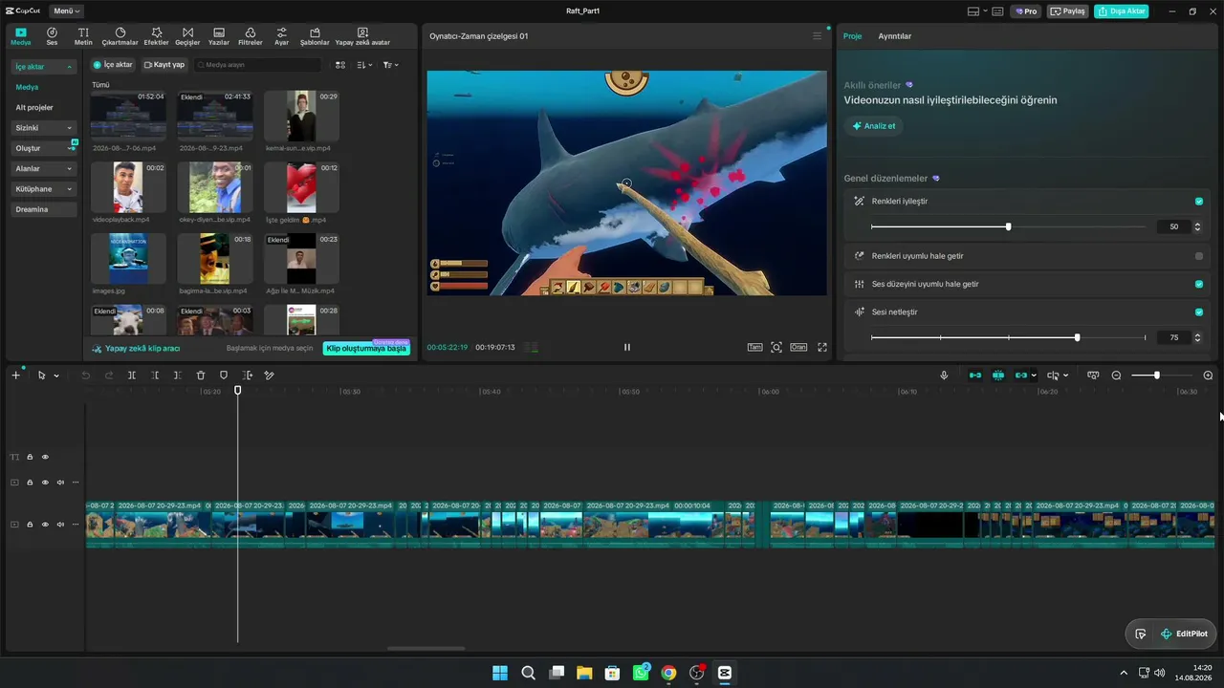Open the selection tool mode dropdown
This screenshot has height=688, width=1224.
[x=56, y=376]
